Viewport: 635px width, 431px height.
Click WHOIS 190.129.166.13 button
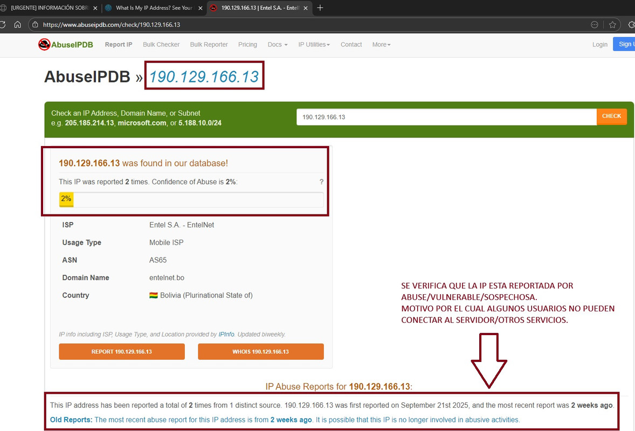[x=261, y=352]
